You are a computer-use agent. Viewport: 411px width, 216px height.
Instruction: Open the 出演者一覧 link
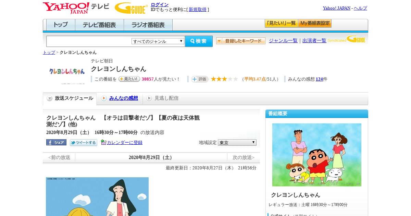314,40
